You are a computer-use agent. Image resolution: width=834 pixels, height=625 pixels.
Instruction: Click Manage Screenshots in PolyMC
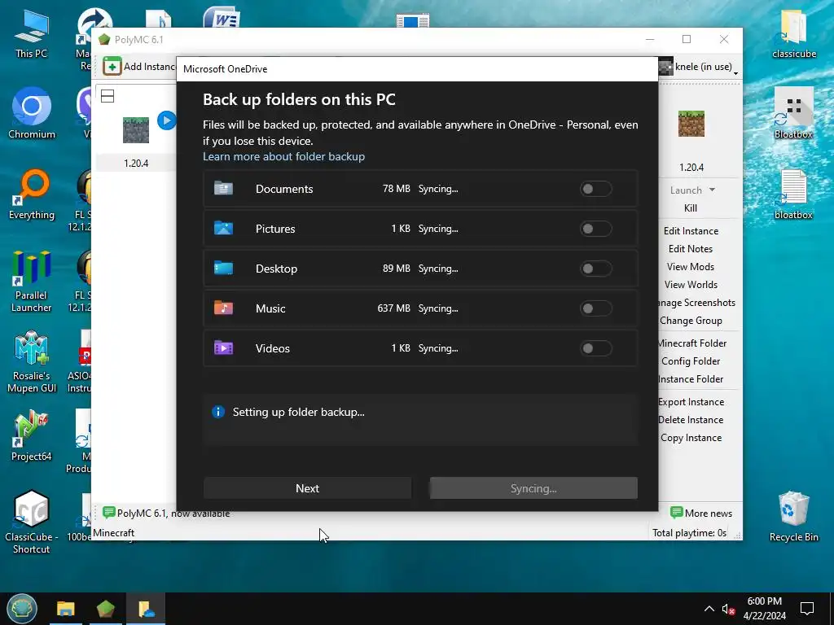click(x=697, y=303)
